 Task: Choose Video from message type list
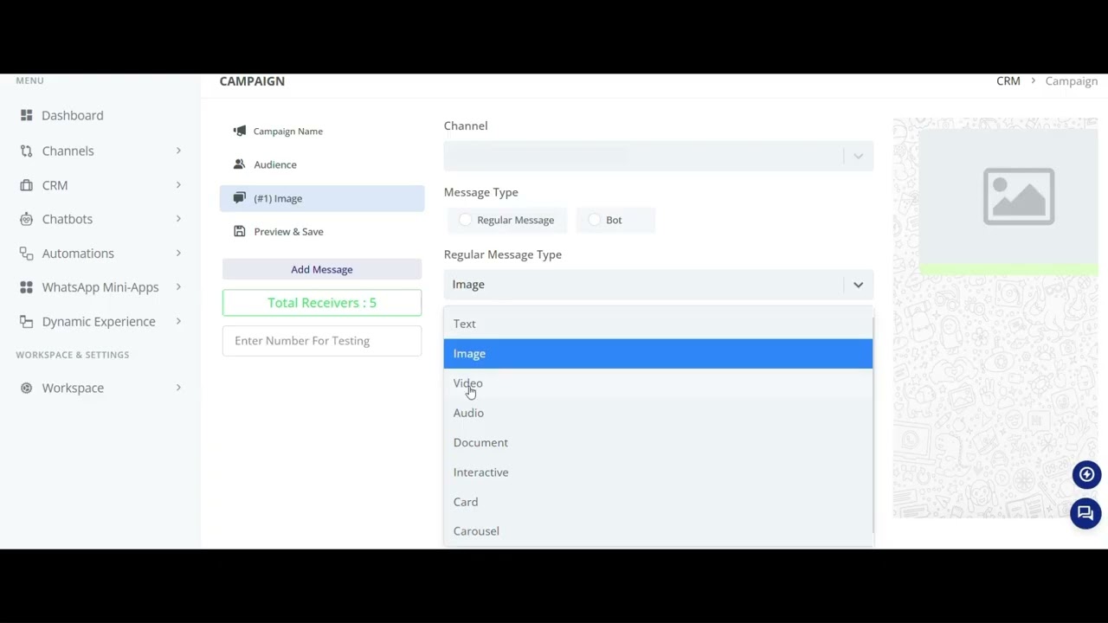click(x=658, y=383)
